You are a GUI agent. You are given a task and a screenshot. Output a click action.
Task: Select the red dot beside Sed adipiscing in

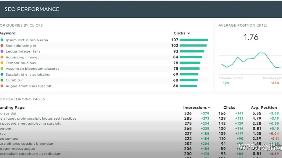2,45
